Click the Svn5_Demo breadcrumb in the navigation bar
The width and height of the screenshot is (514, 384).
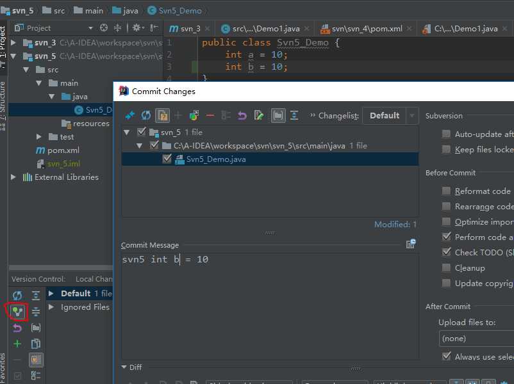point(175,10)
